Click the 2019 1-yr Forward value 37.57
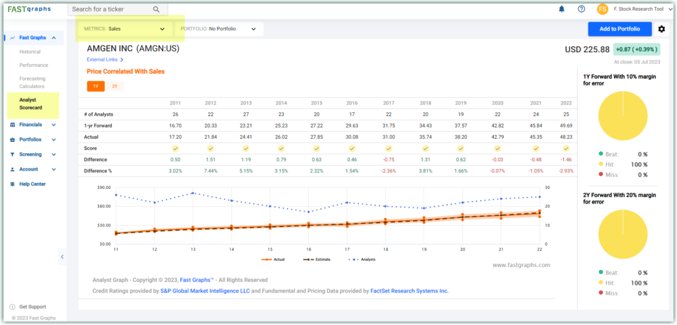The image size is (677, 325). pos(462,126)
